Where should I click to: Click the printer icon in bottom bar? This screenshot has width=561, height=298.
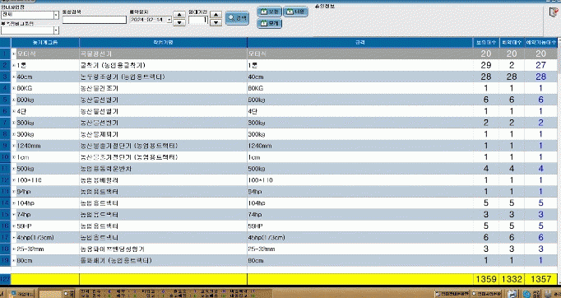click(512, 294)
